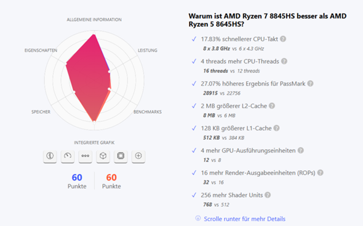
Task: Click 16 threads vs 12 threads value
Action: pyautogui.click(x=231, y=71)
